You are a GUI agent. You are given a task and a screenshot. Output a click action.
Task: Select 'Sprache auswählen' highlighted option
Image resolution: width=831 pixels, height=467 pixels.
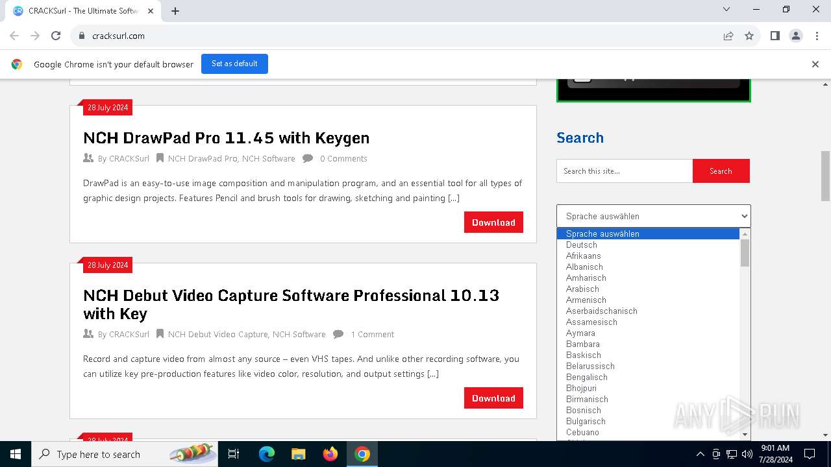coord(648,233)
